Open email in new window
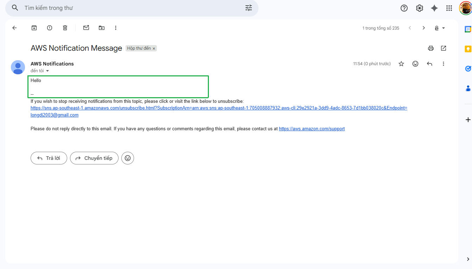This screenshot has height=269, width=472. [x=444, y=48]
